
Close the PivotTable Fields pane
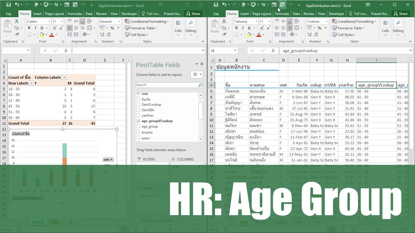tap(202, 64)
